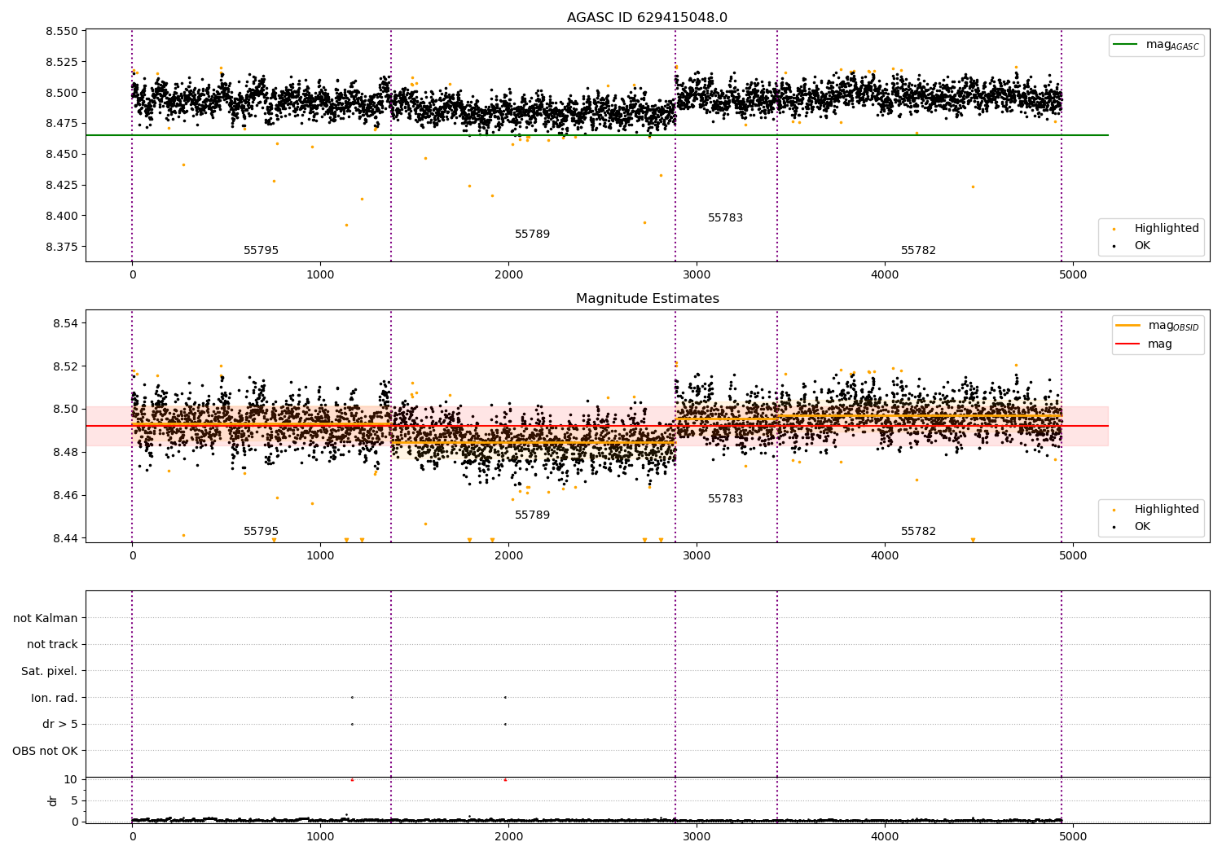
Task: Click the 5000 x-tick under the top plot
Action: (x=1073, y=275)
